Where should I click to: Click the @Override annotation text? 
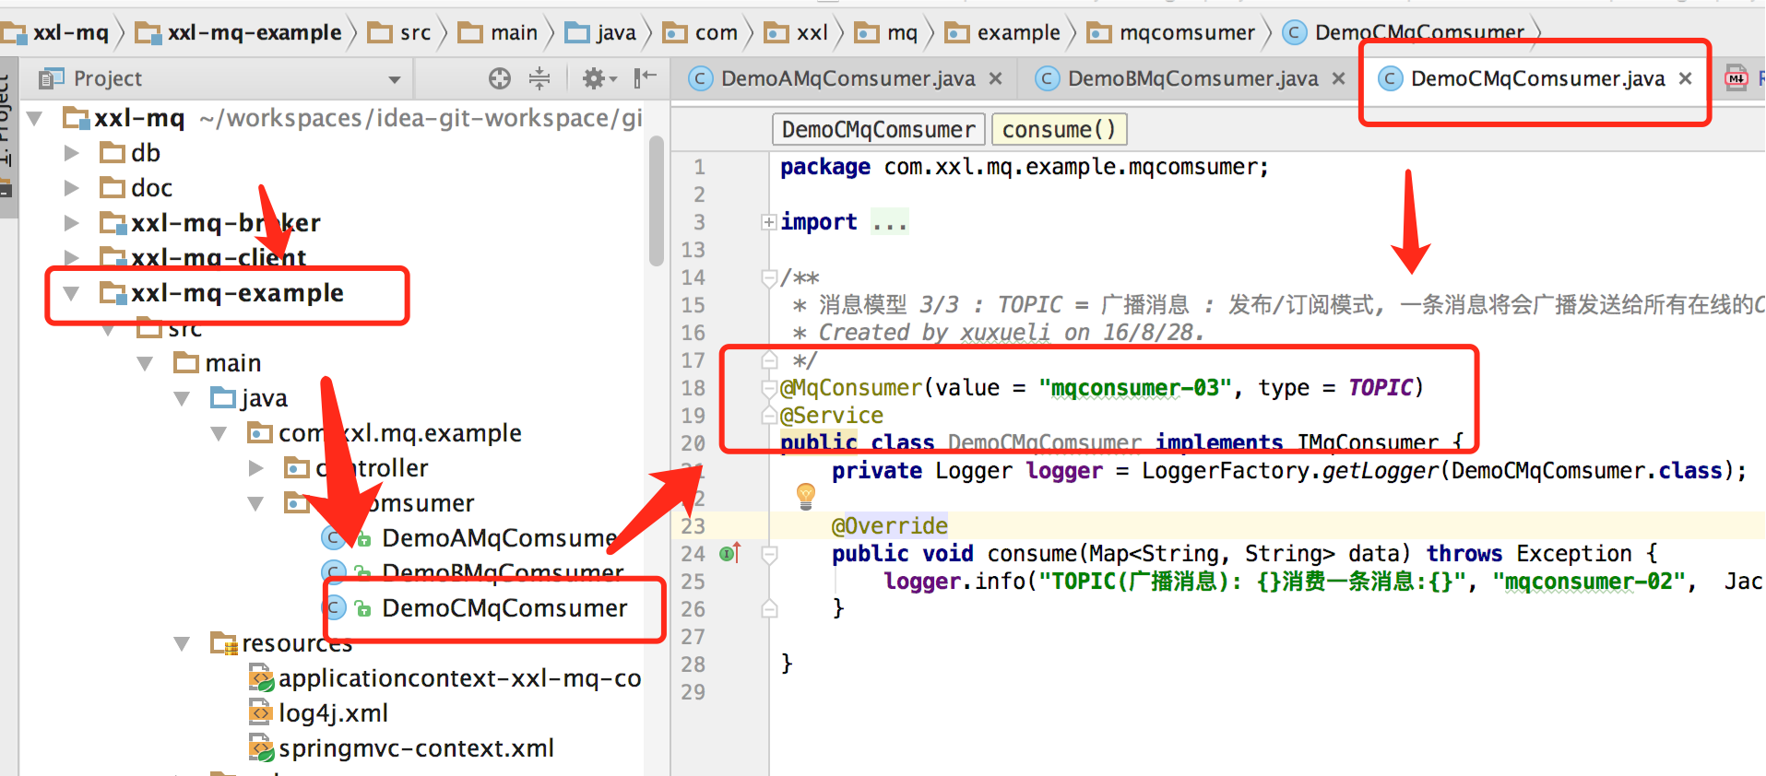(890, 526)
